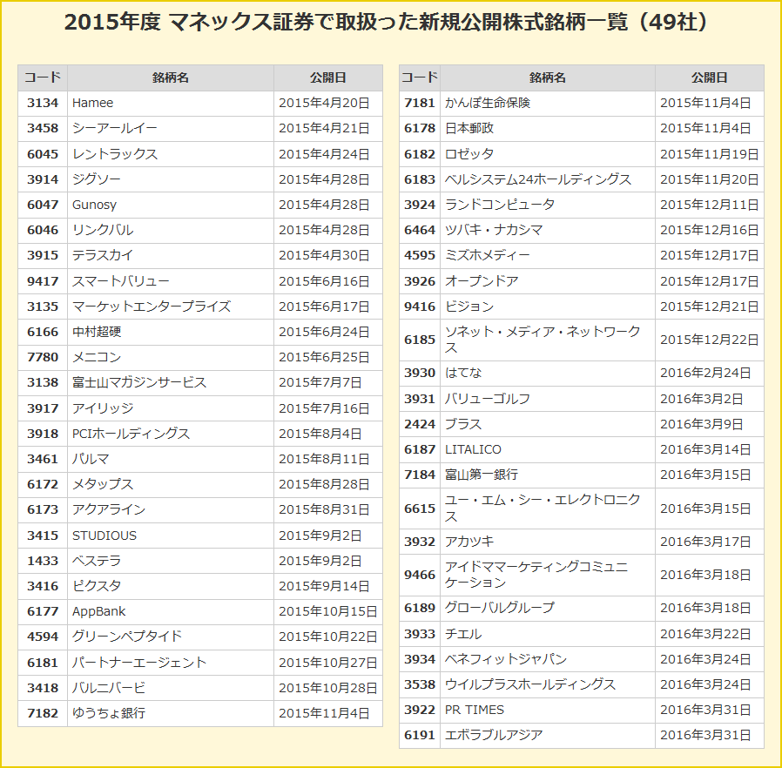Click グローバルグループ name cell
The image size is (782, 768).
pyautogui.click(x=548, y=609)
